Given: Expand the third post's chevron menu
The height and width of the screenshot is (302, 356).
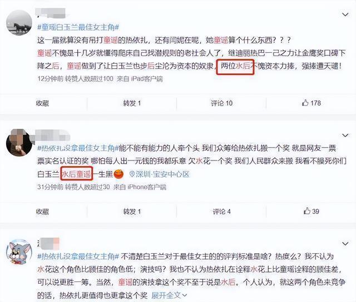Looking at the screenshot, I should click(x=345, y=244).
